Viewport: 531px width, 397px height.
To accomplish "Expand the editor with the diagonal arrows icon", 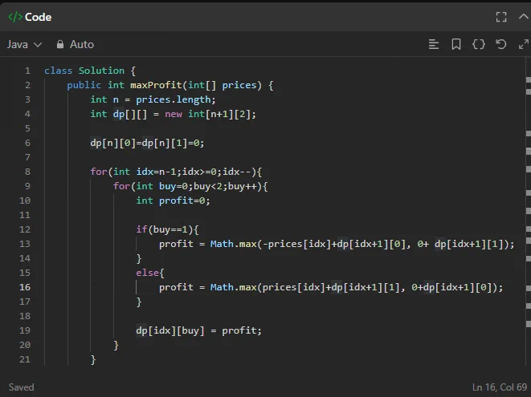I will pos(524,44).
